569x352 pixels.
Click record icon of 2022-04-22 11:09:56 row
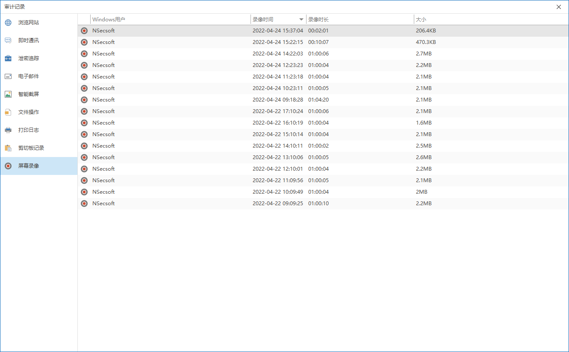[84, 180]
